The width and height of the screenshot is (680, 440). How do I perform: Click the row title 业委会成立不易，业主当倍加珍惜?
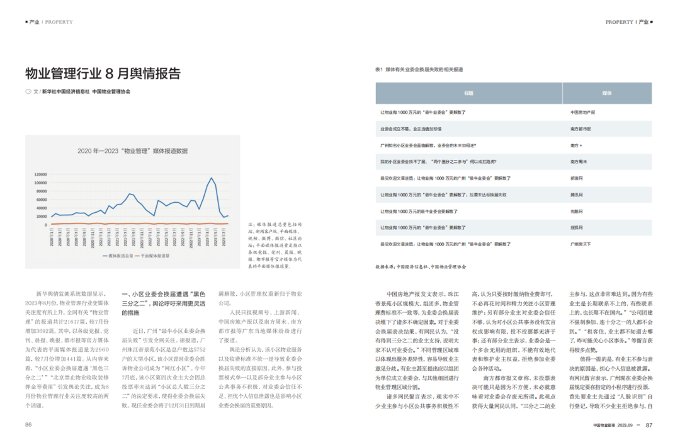point(411,129)
